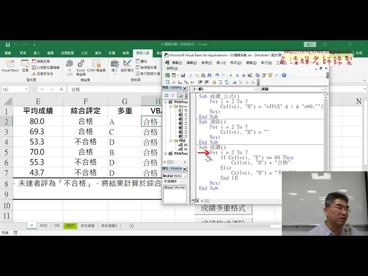Image resolution: width=368 pixels, height=276 pixels.
Task: Expand the second VBAProject tree node
Action: point(166,154)
